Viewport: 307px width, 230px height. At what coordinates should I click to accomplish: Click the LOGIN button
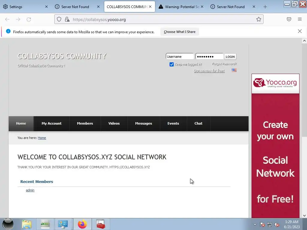[230, 57]
